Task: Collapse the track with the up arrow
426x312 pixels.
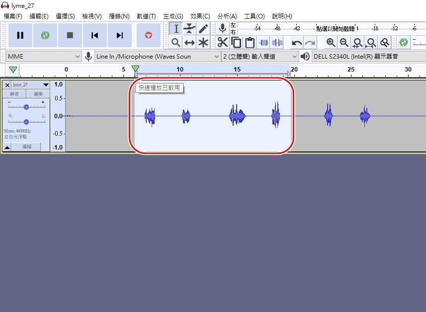Action: tap(7, 147)
